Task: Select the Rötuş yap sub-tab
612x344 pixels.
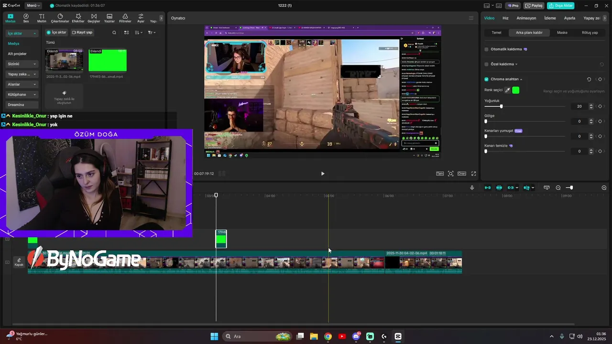Action: (590, 32)
